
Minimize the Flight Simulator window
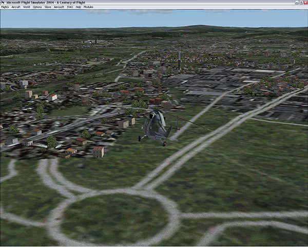(x=297, y=3)
